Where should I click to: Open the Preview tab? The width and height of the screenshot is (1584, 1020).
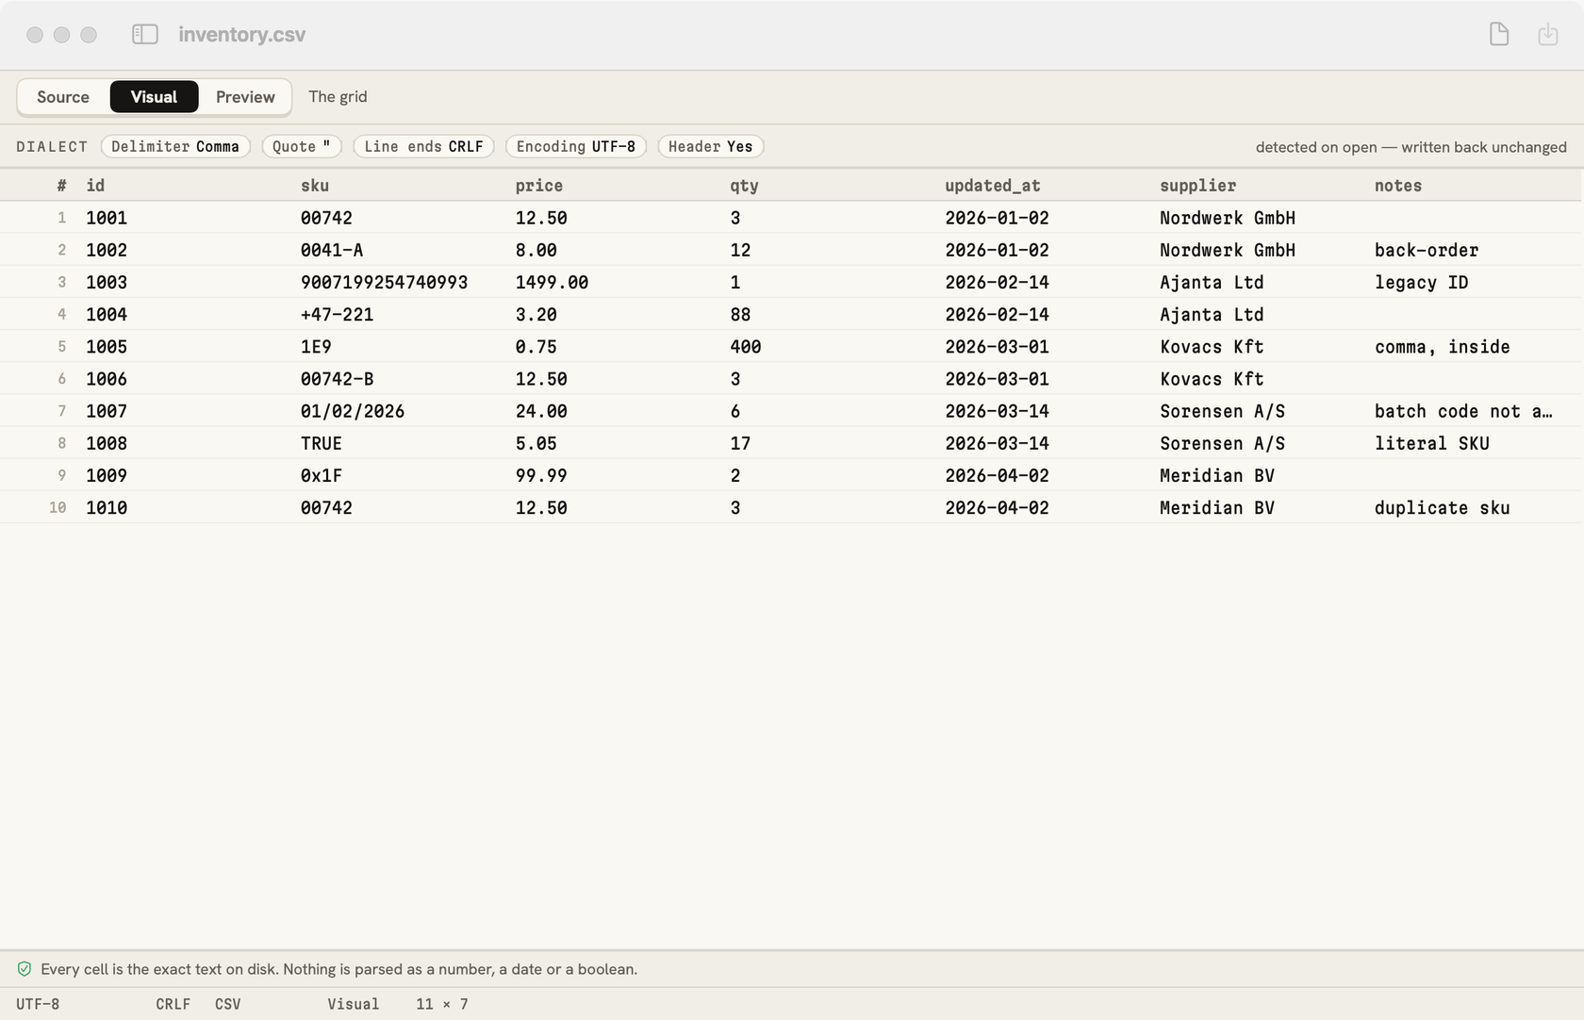245,97
